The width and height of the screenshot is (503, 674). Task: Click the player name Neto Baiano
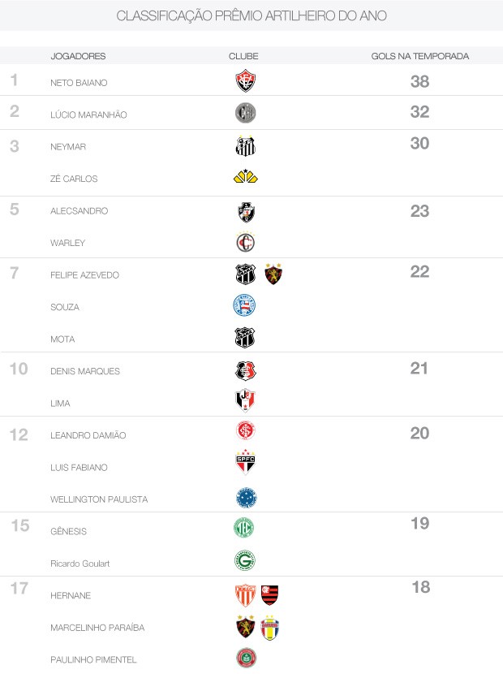(x=79, y=83)
